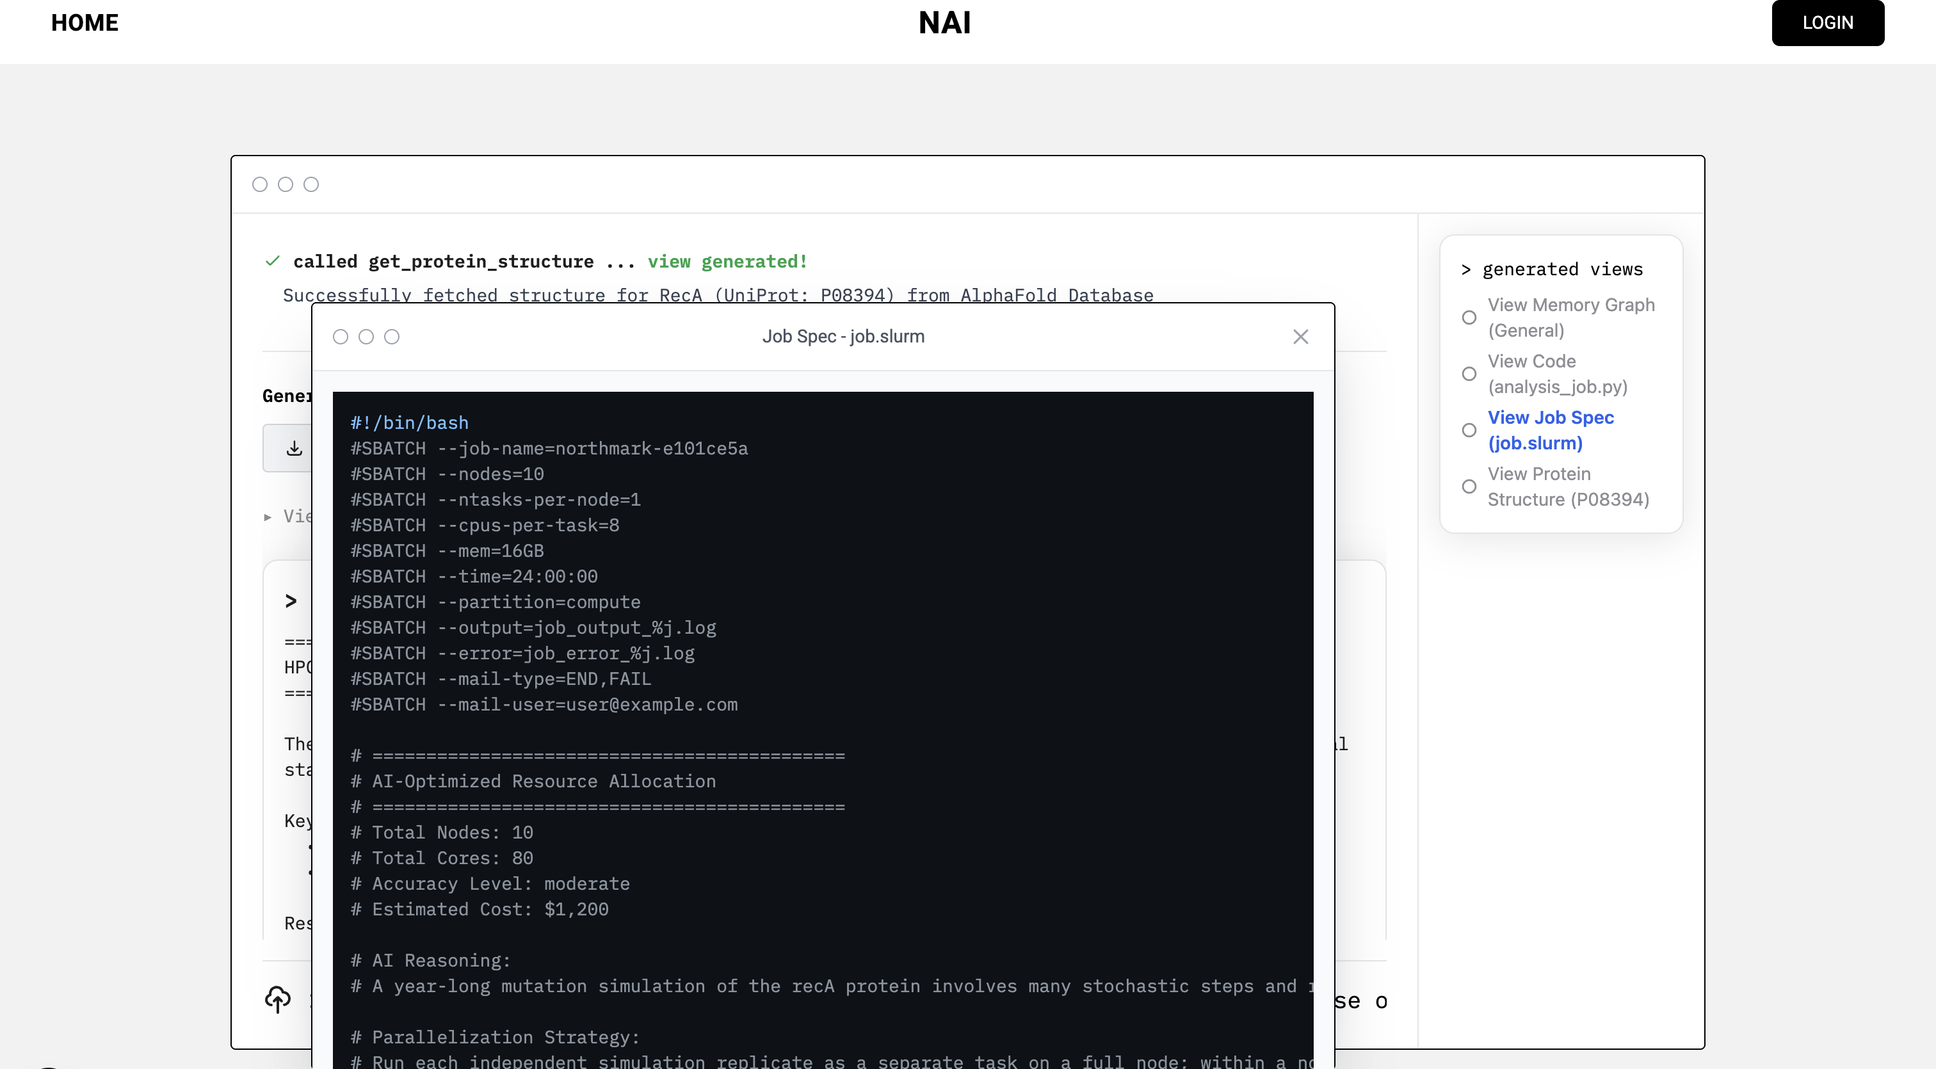
Task: Click the cloud upload icon
Action: click(277, 999)
